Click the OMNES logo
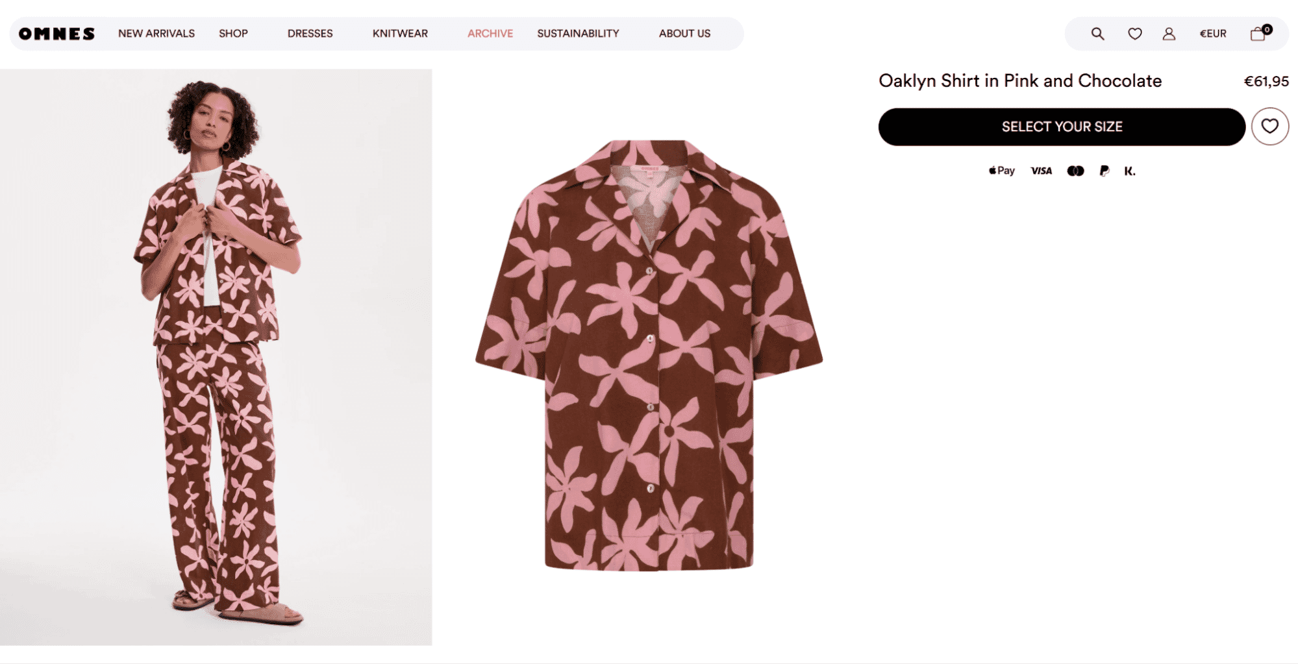 (x=56, y=34)
